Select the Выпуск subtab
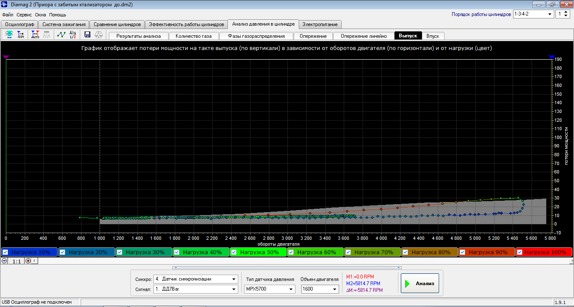Viewport: 574px width, 307px height. (408, 36)
